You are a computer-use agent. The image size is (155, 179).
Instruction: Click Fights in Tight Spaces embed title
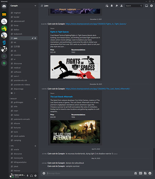pyautogui.click(x=59, y=32)
